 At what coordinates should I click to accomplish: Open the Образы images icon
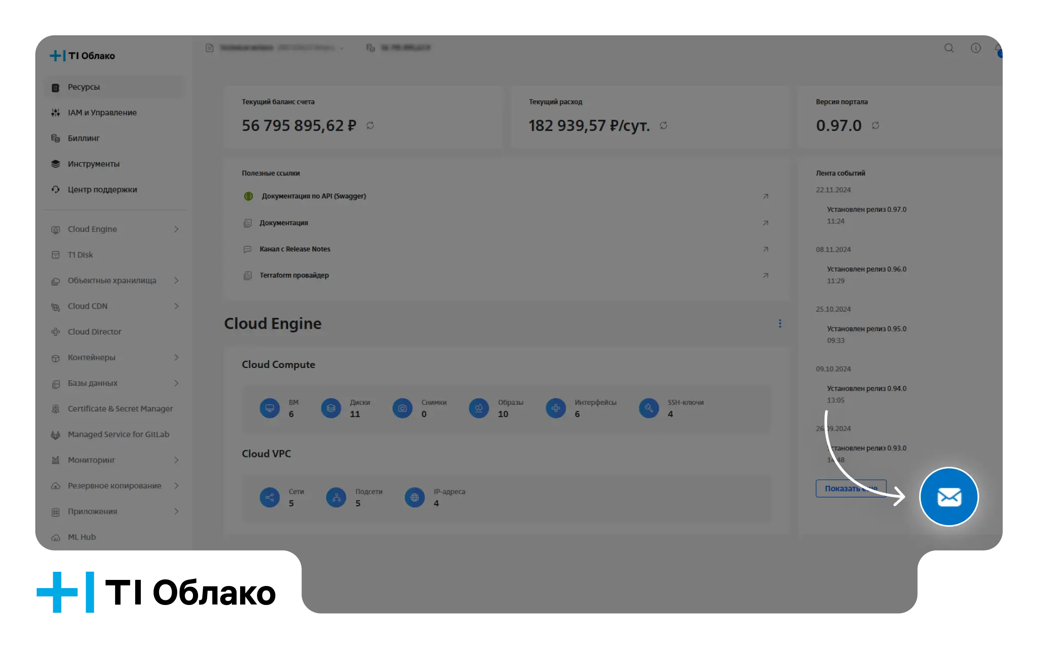point(479,408)
